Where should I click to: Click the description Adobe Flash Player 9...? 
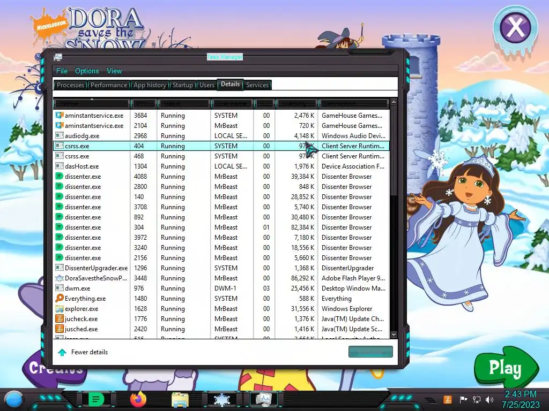click(353, 278)
